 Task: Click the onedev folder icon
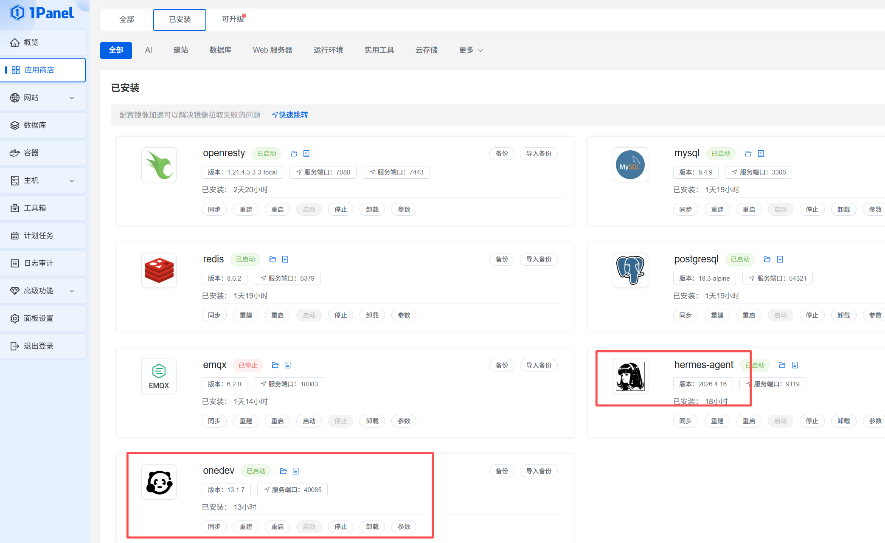pos(283,471)
